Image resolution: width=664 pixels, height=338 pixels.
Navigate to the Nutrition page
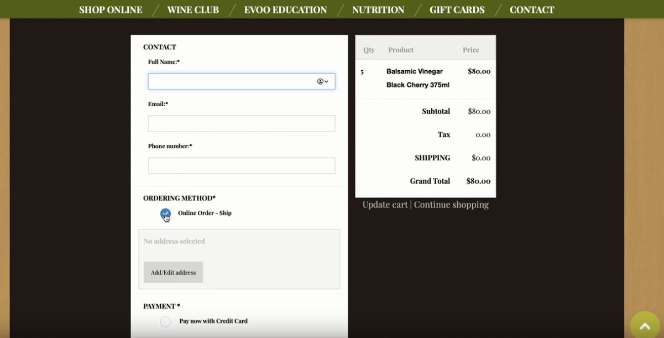(x=378, y=9)
